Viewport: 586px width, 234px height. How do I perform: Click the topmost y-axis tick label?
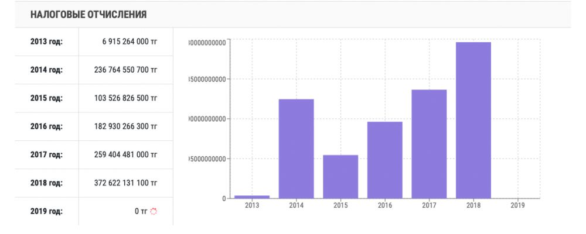[207, 42]
